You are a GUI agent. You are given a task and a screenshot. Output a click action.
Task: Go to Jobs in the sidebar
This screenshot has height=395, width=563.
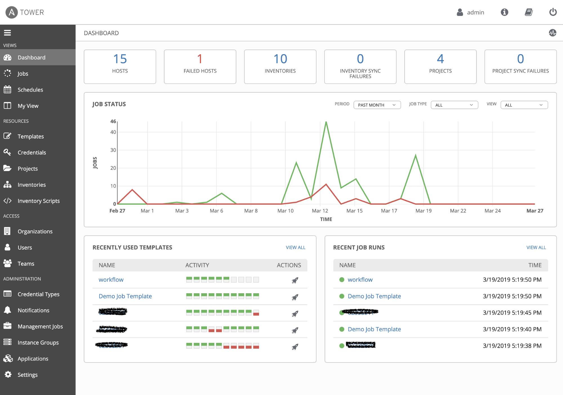click(23, 74)
